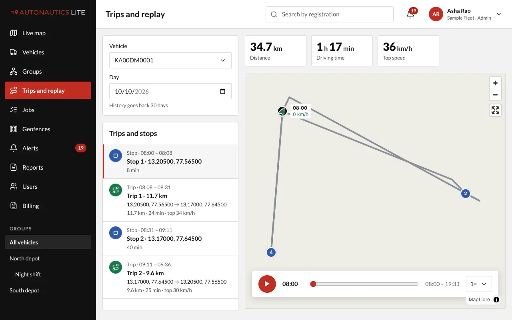Select the Trip 2 · 9.6 km title
This screenshot has width=512, height=320.
tap(145, 273)
